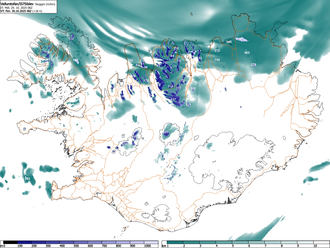This screenshot has width=330, height=248.
Task: Click the visibility value '116' on the map
Action: pyautogui.click(x=47, y=52)
